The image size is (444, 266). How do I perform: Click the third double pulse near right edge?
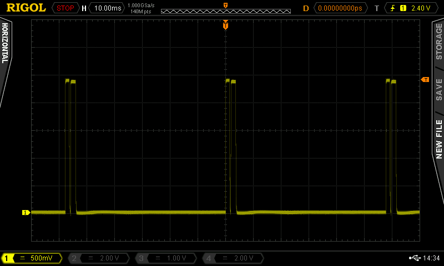391,146
